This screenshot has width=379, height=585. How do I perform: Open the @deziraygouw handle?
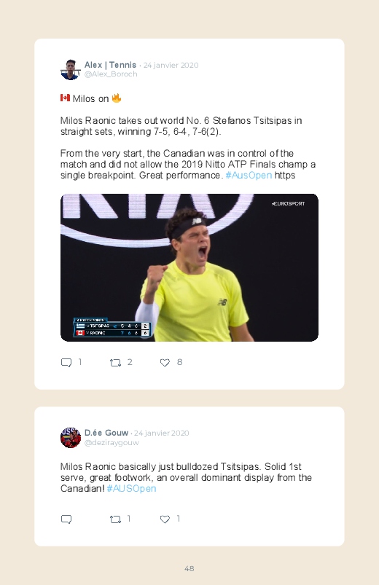(x=112, y=442)
